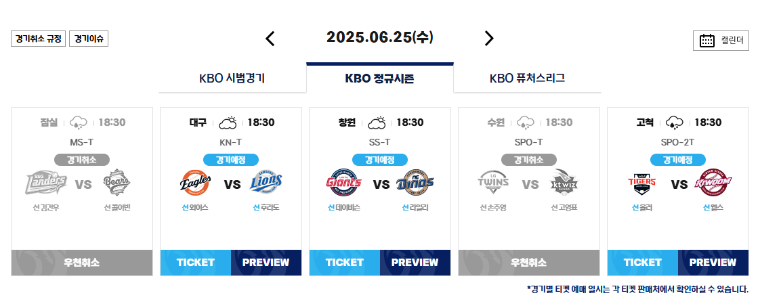Click the Kiwoom Heroes team logo
The image size is (760, 308).
(x=713, y=183)
